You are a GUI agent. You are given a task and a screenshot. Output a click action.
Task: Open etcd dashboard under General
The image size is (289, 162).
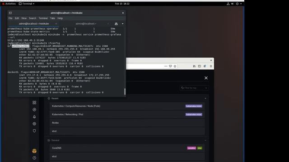tap(127, 157)
